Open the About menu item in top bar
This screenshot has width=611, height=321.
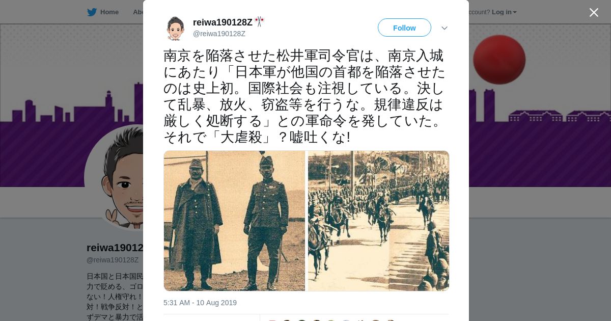[138, 12]
